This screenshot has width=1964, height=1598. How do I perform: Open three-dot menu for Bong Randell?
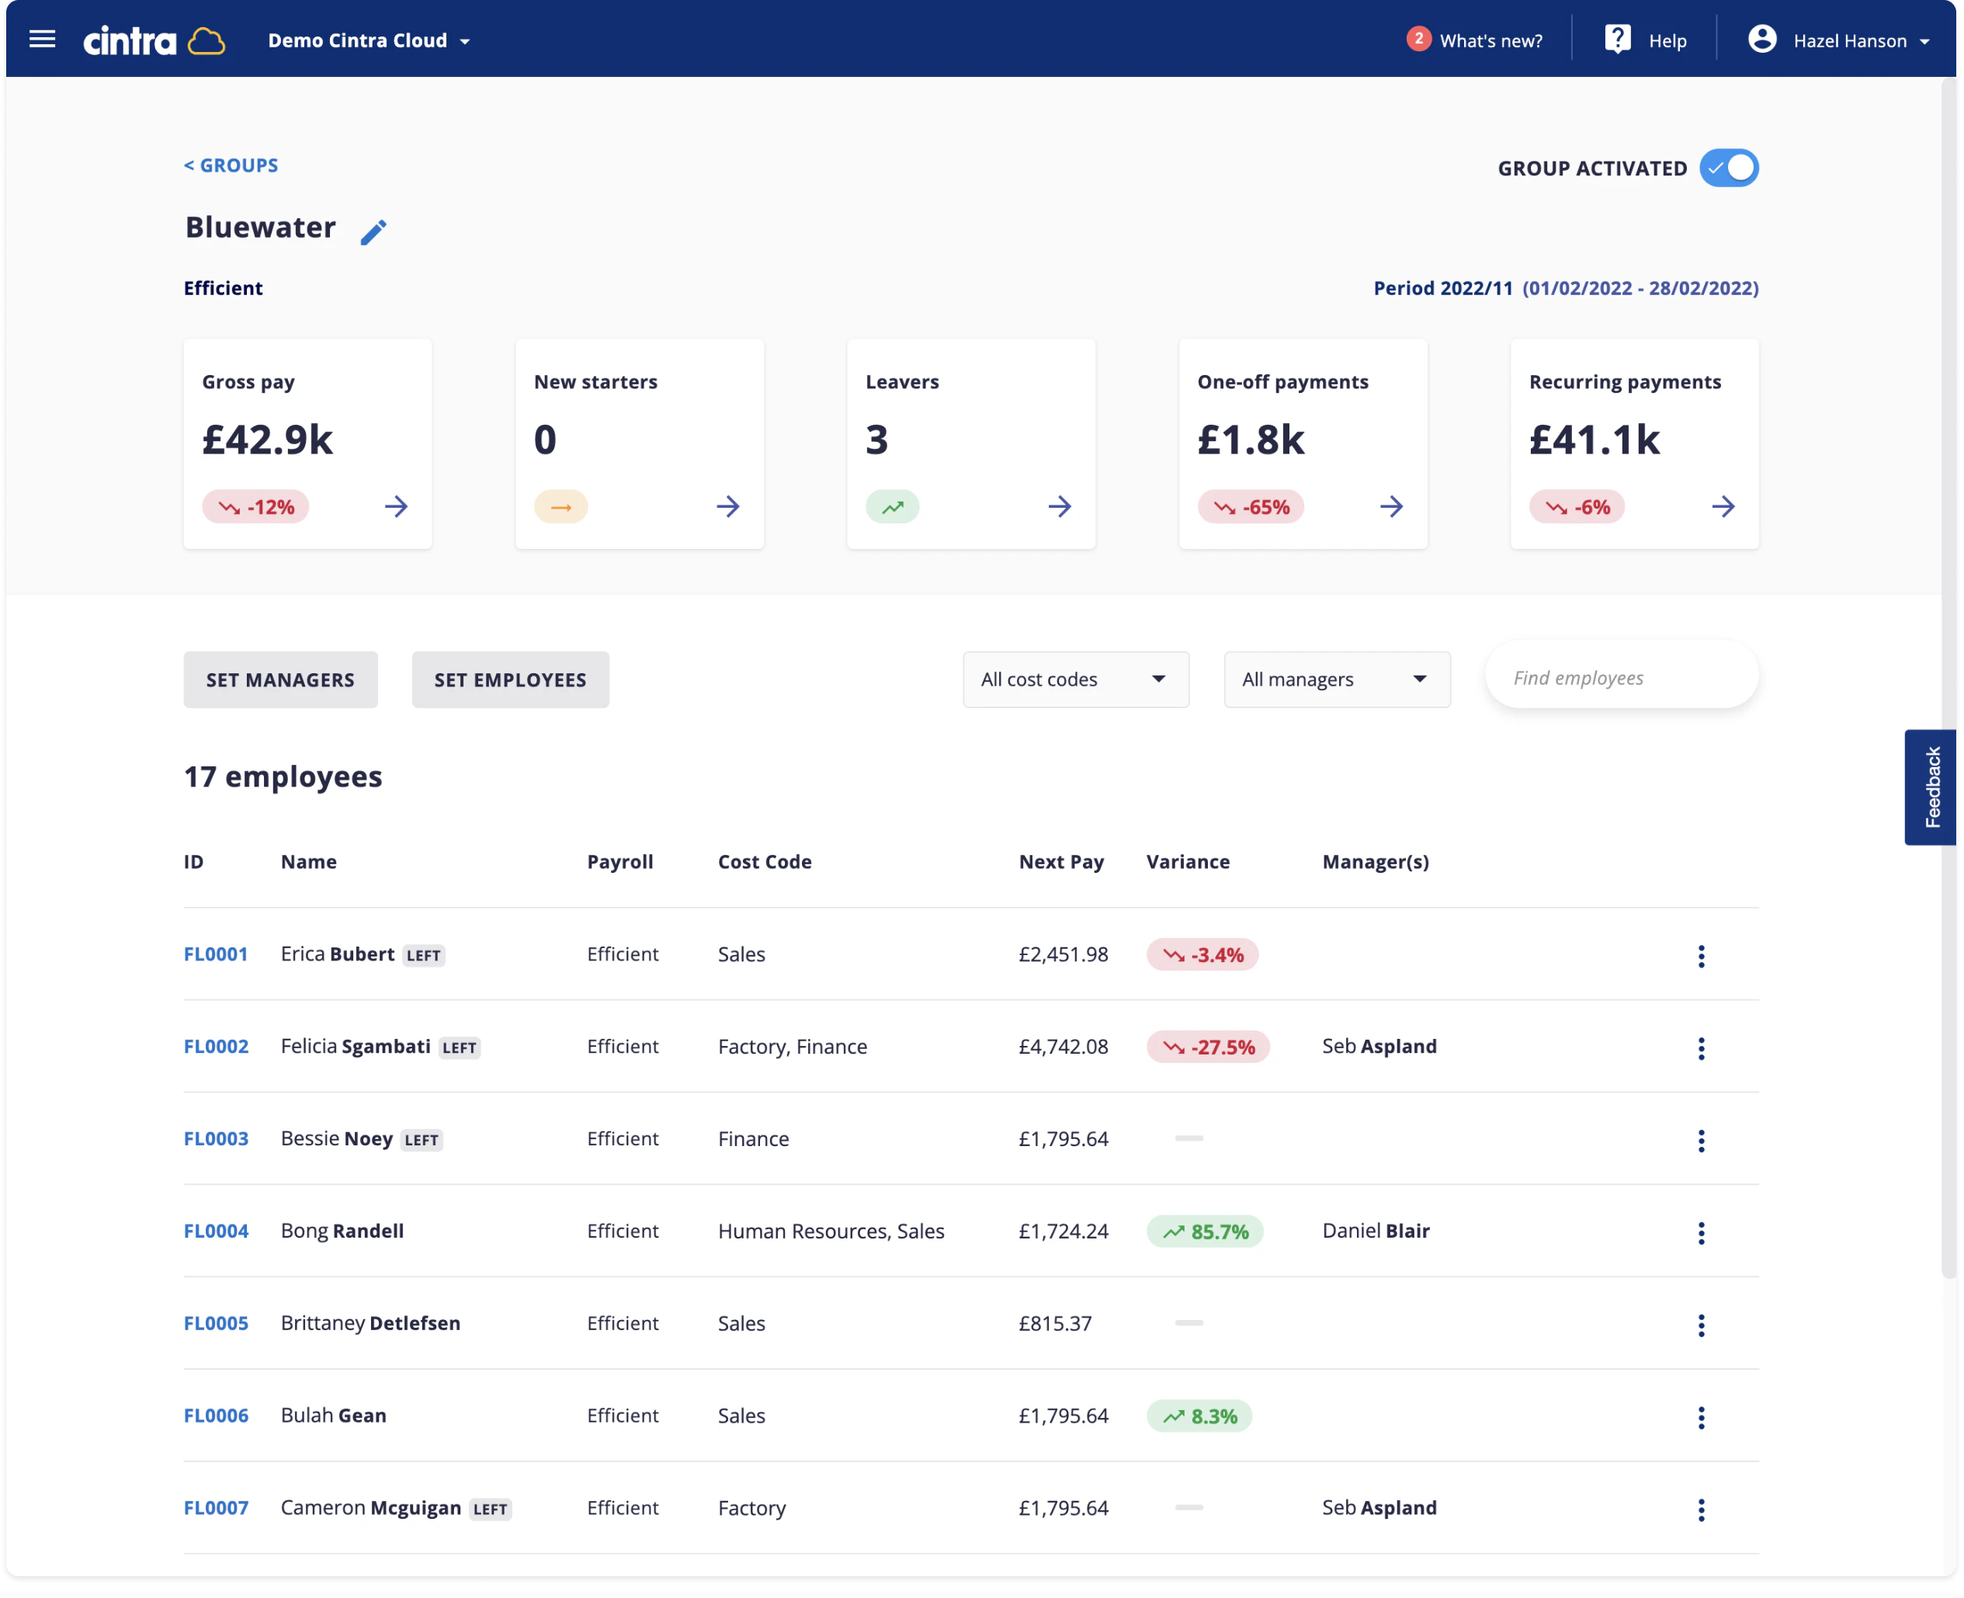pyautogui.click(x=1700, y=1232)
